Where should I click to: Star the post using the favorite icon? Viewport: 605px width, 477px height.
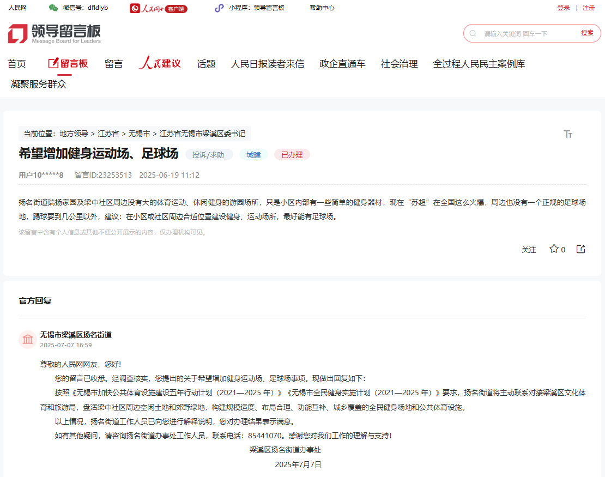(x=553, y=249)
